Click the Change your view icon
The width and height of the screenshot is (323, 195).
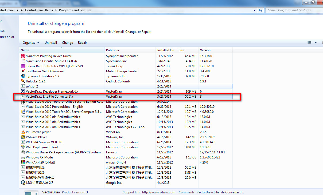point(309,42)
